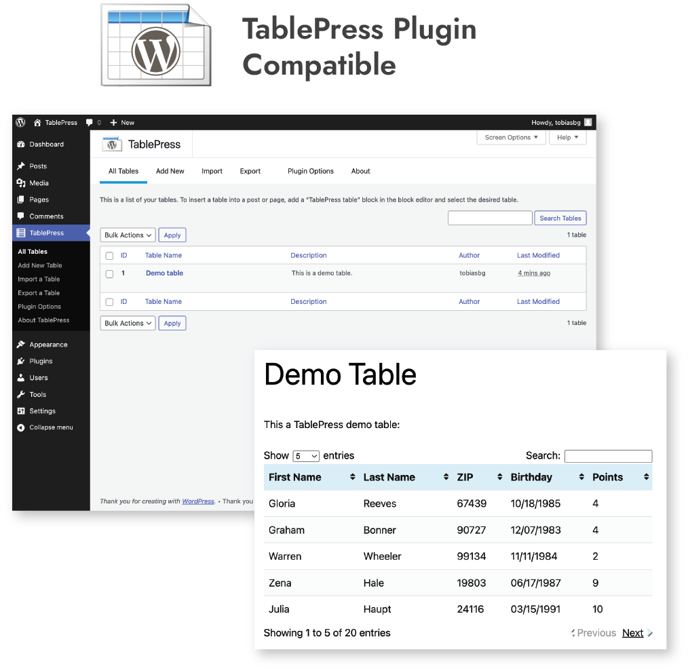Viewport: 688px width, 671px height.
Task: Click the Pages icon in sidebar
Action: [20, 199]
